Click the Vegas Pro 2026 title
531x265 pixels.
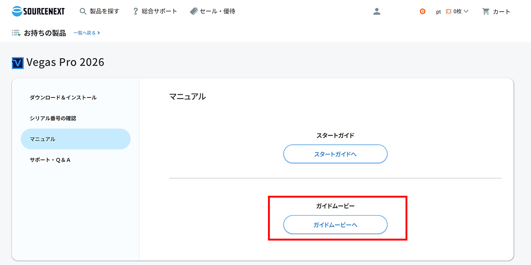(x=65, y=62)
